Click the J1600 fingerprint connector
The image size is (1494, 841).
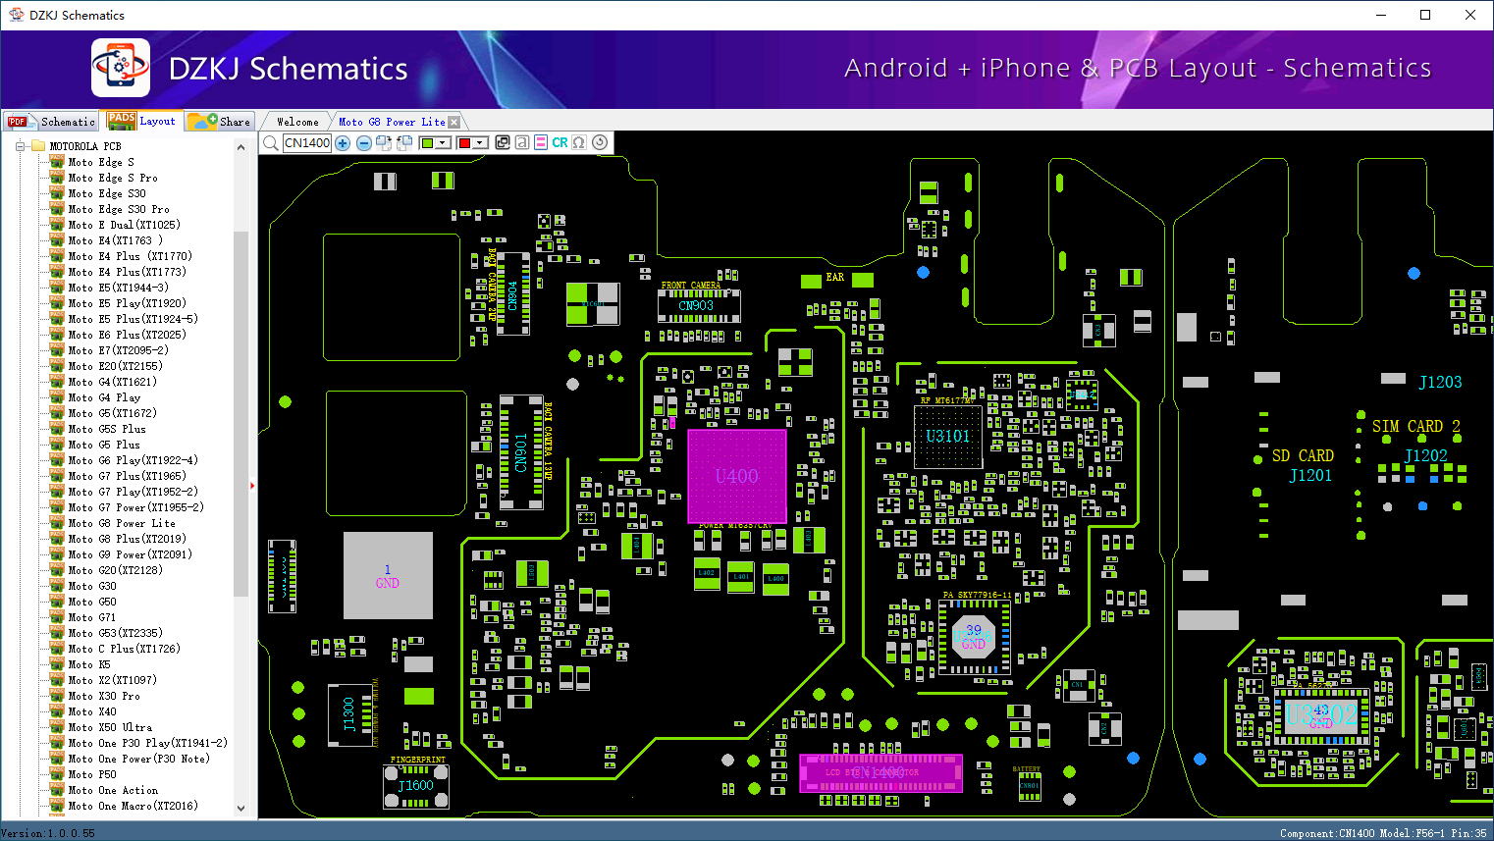click(x=416, y=786)
